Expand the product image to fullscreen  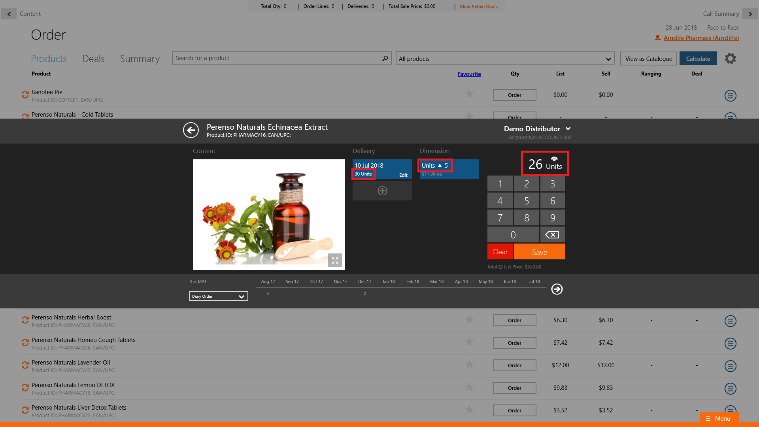[335, 260]
